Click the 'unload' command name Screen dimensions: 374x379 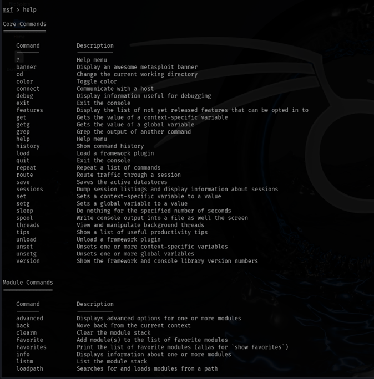tap(26, 239)
